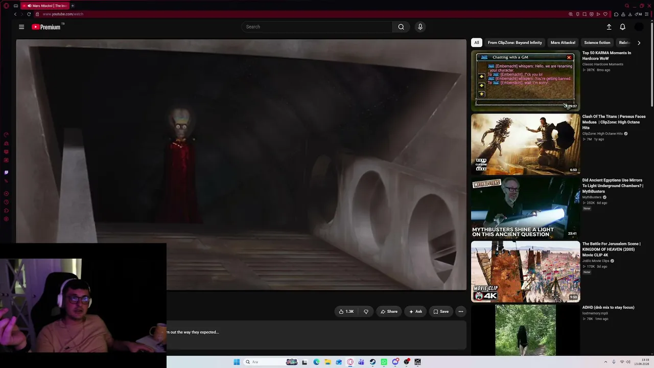Select the Mars Attacks! chip
Viewport: 654px width, 368px height.
(x=563, y=42)
